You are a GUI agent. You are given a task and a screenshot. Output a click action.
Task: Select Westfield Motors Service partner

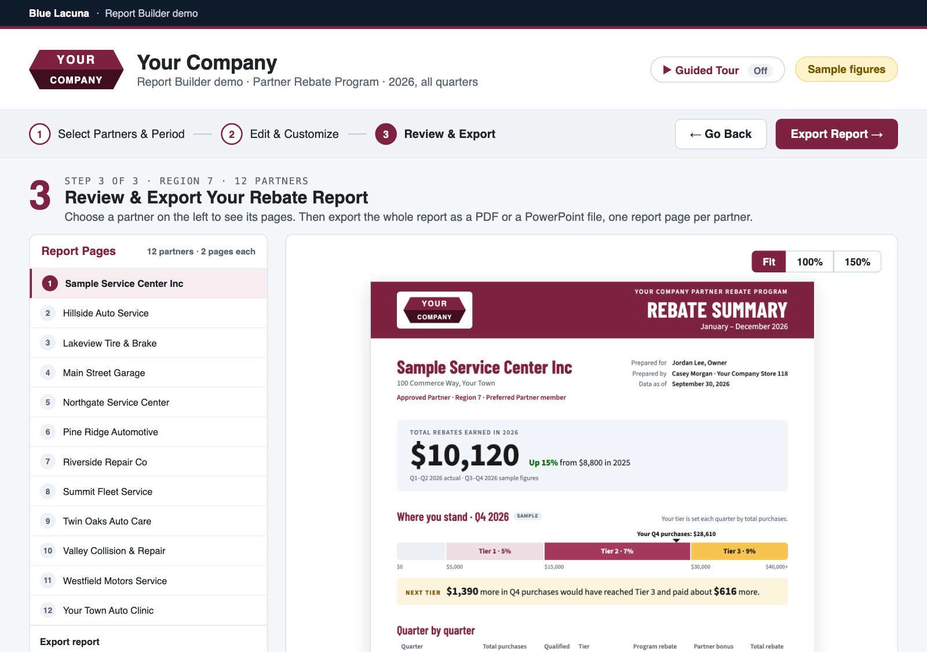149,581
